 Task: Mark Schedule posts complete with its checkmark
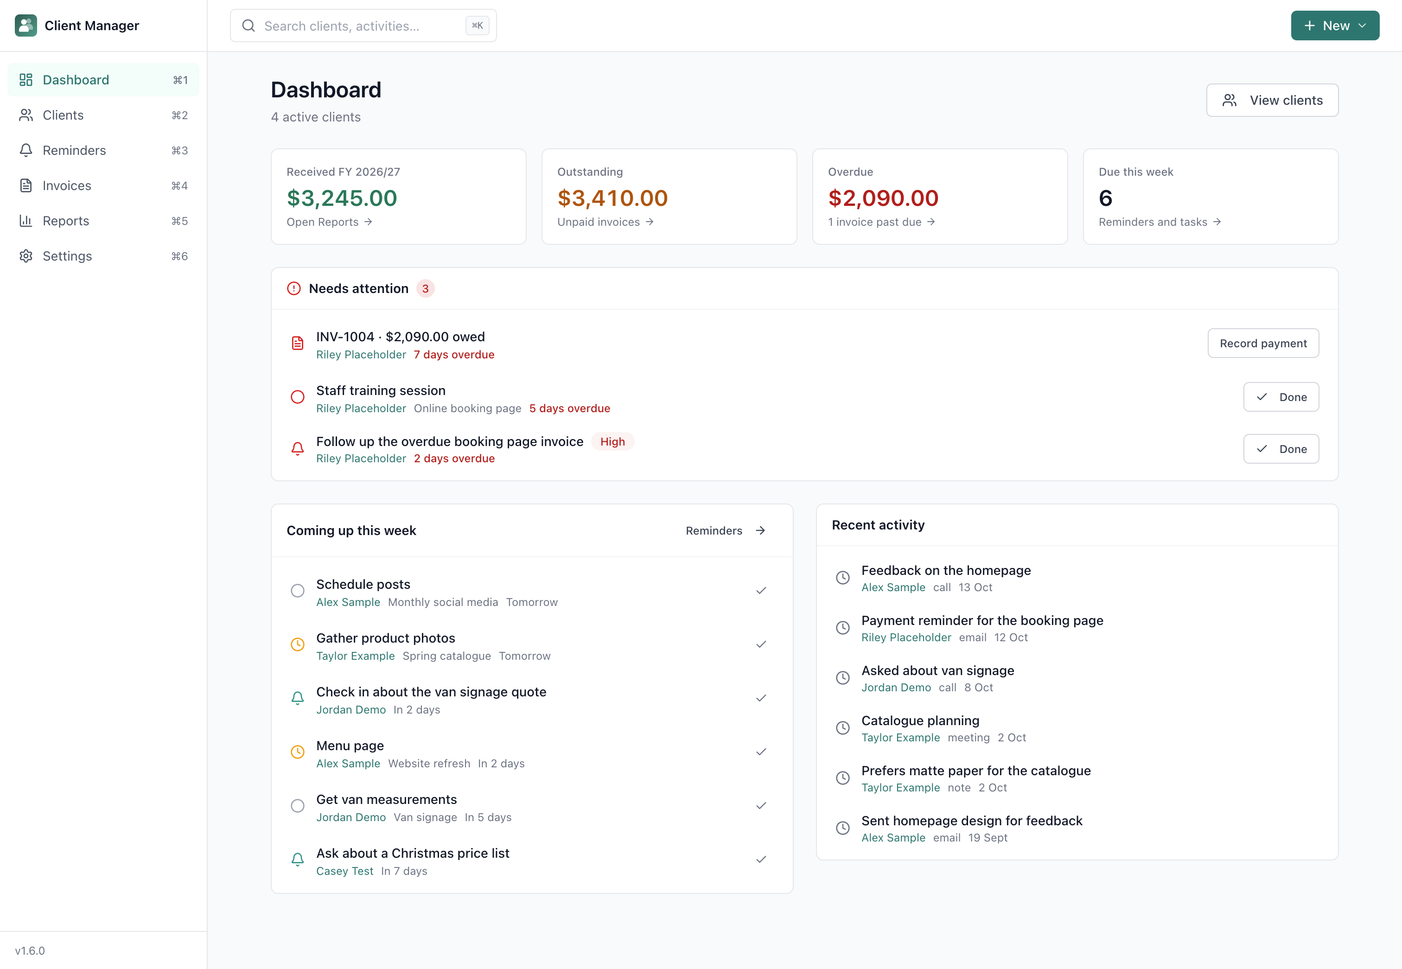pyautogui.click(x=761, y=591)
